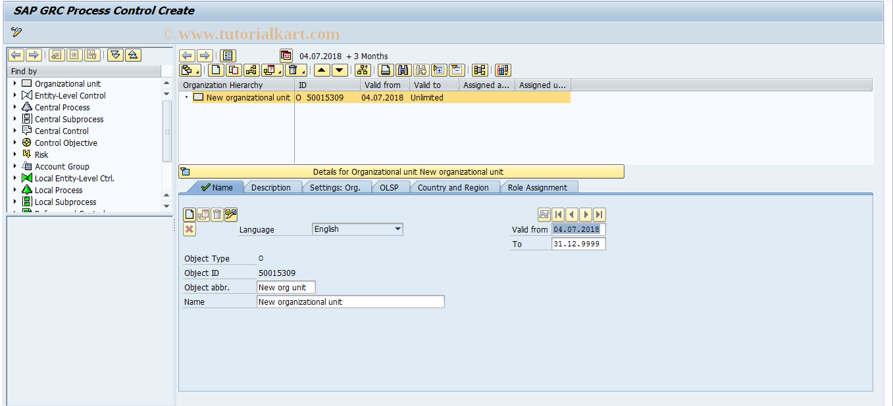Click the Expand subtree plus icon
This screenshot has height=406, width=893.
[x=439, y=70]
